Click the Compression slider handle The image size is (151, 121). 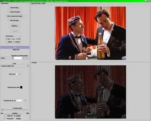click(x=2, y=110)
